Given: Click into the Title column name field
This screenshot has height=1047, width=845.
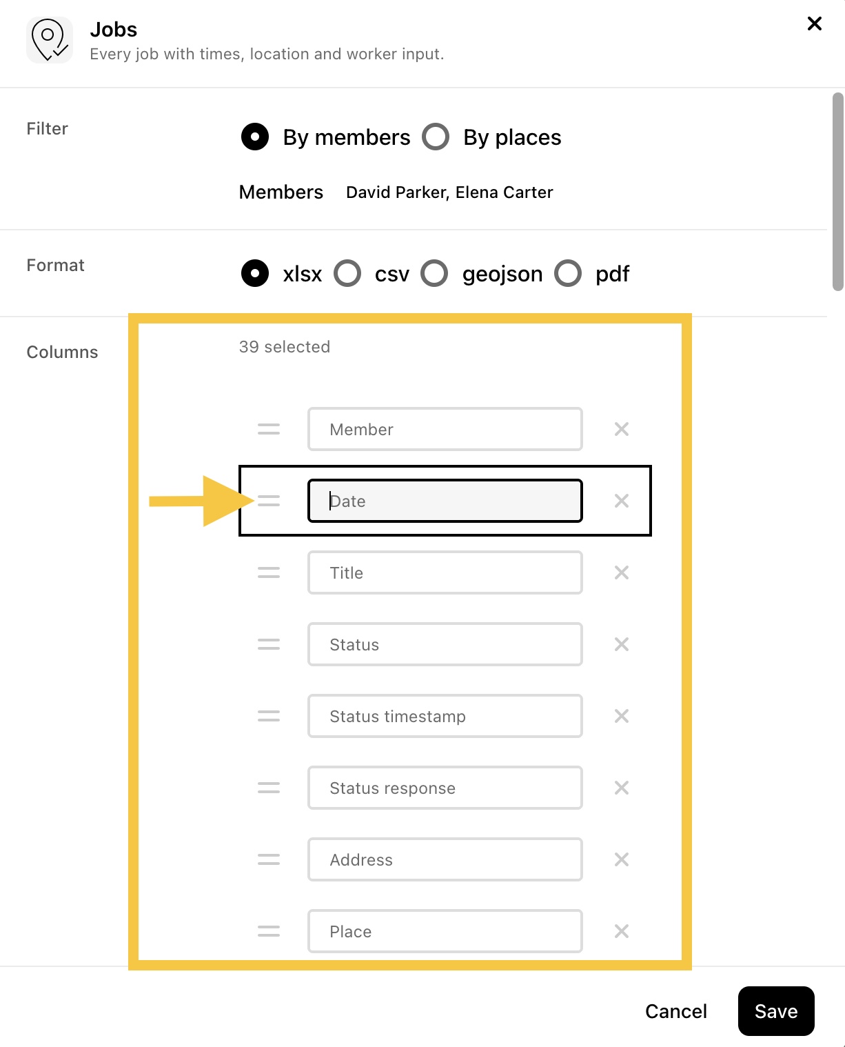Looking at the screenshot, I should 445,572.
